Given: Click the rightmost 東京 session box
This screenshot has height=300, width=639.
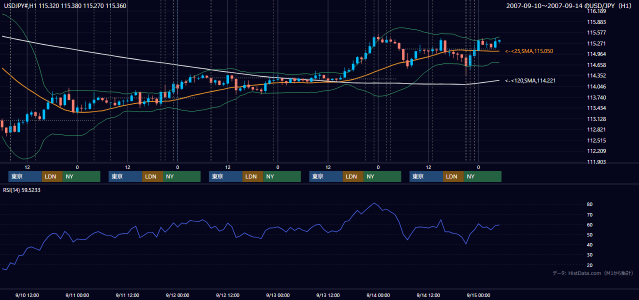Looking at the screenshot, I should click(426, 176).
